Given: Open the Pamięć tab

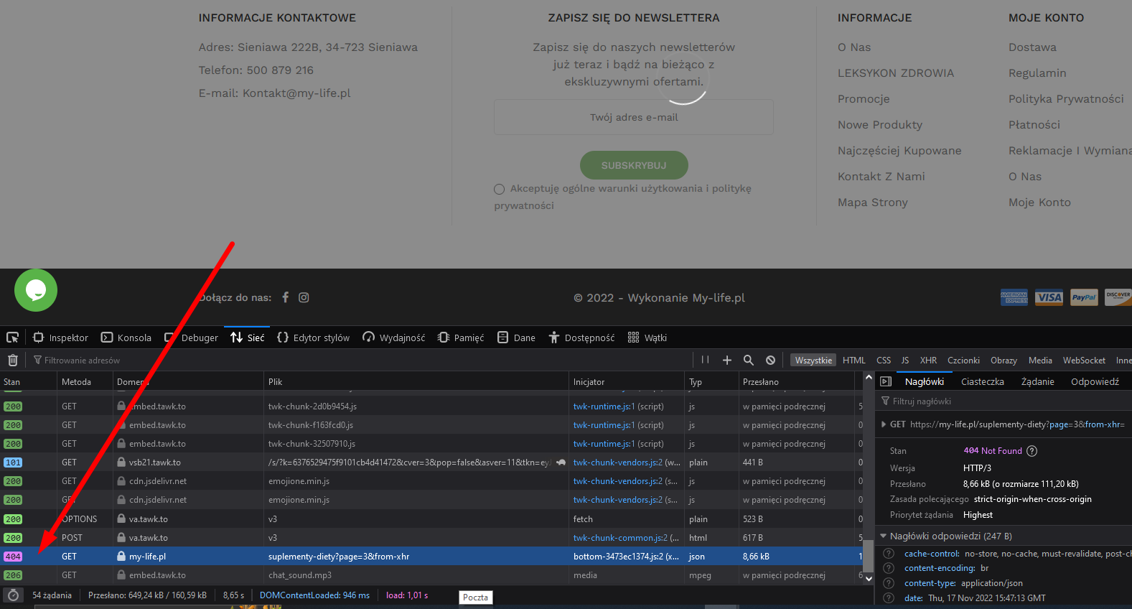Looking at the screenshot, I should [461, 338].
